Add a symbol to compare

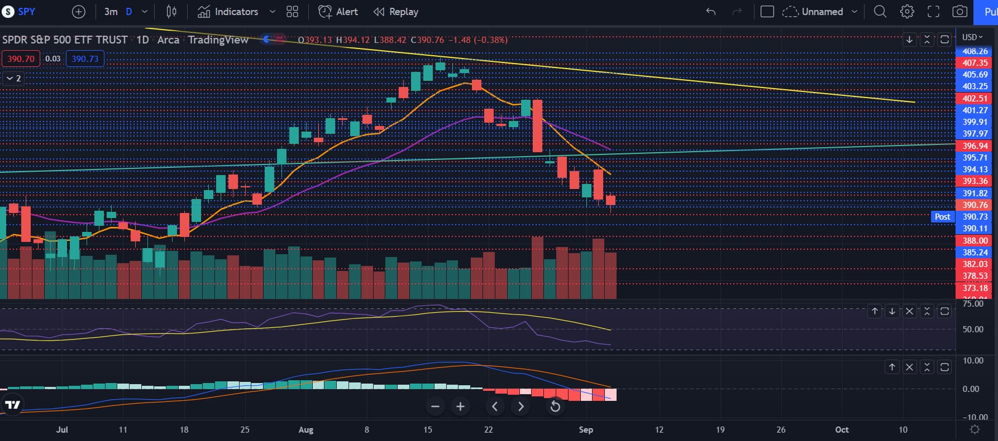(x=79, y=11)
